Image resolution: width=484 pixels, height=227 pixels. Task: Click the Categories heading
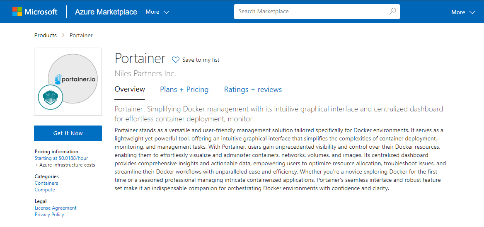(x=46, y=176)
